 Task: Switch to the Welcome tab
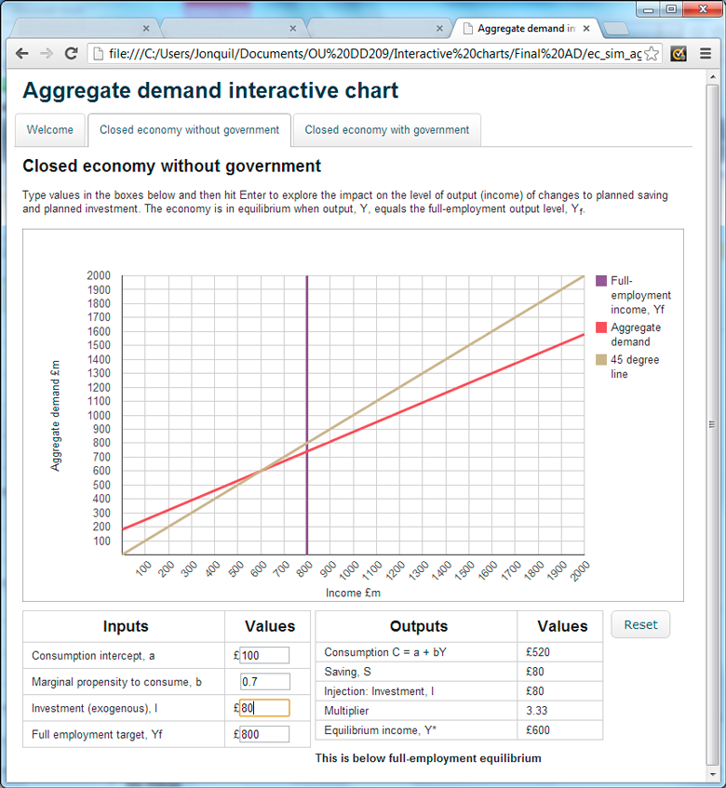[50, 130]
